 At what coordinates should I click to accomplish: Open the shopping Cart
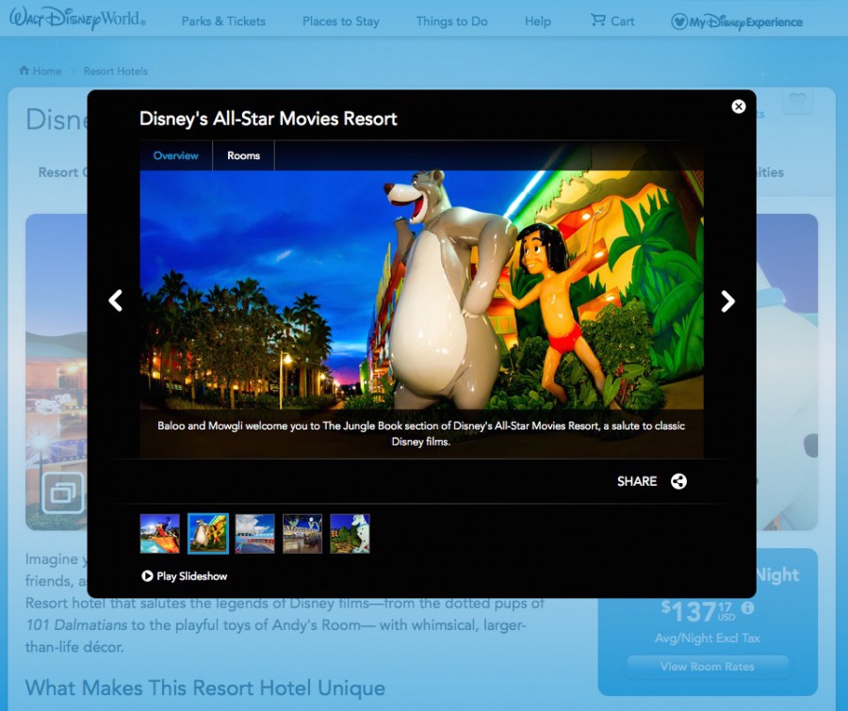(612, 21)
